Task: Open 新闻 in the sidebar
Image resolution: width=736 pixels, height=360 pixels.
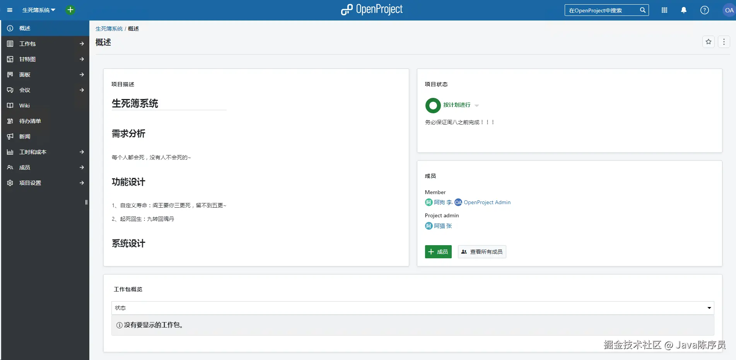Action: pos(45,136)
